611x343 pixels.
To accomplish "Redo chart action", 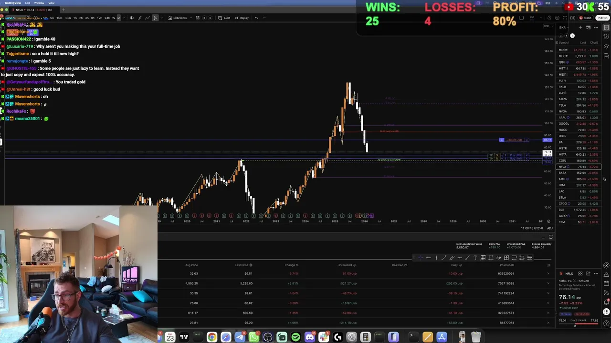I will pos(264,18).
